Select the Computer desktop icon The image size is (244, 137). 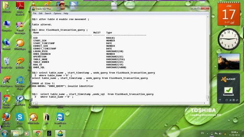pos(6,26)
